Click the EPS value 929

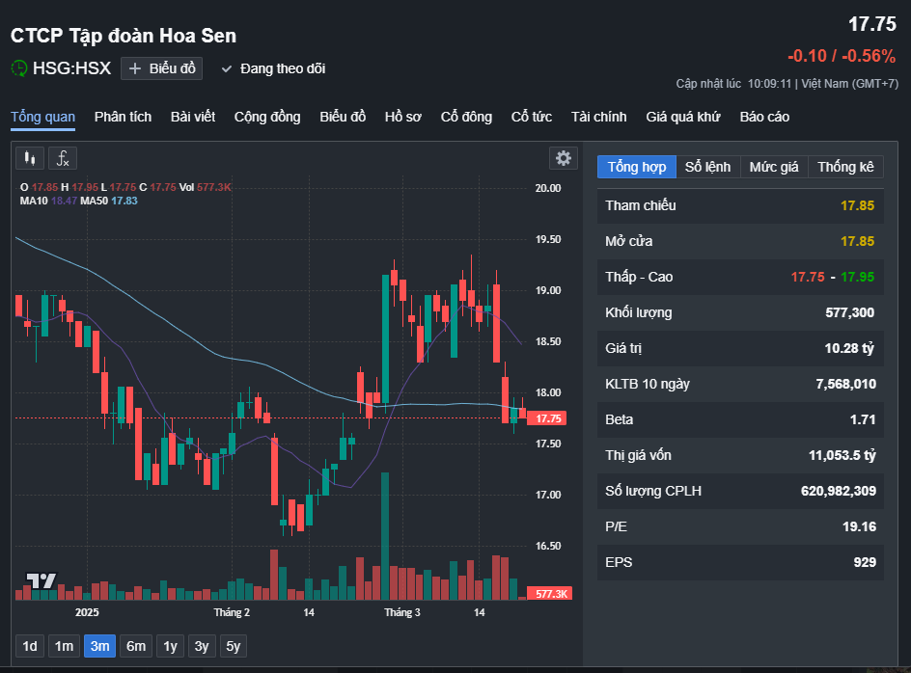coord(865,563)
